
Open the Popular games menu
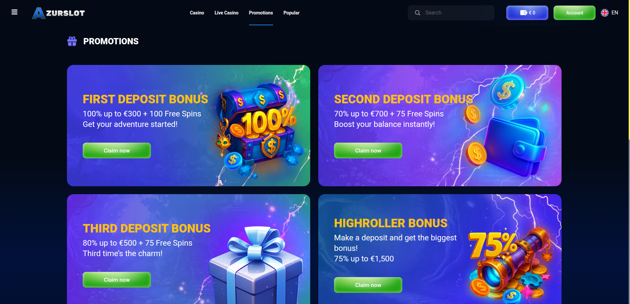point(291,13)
